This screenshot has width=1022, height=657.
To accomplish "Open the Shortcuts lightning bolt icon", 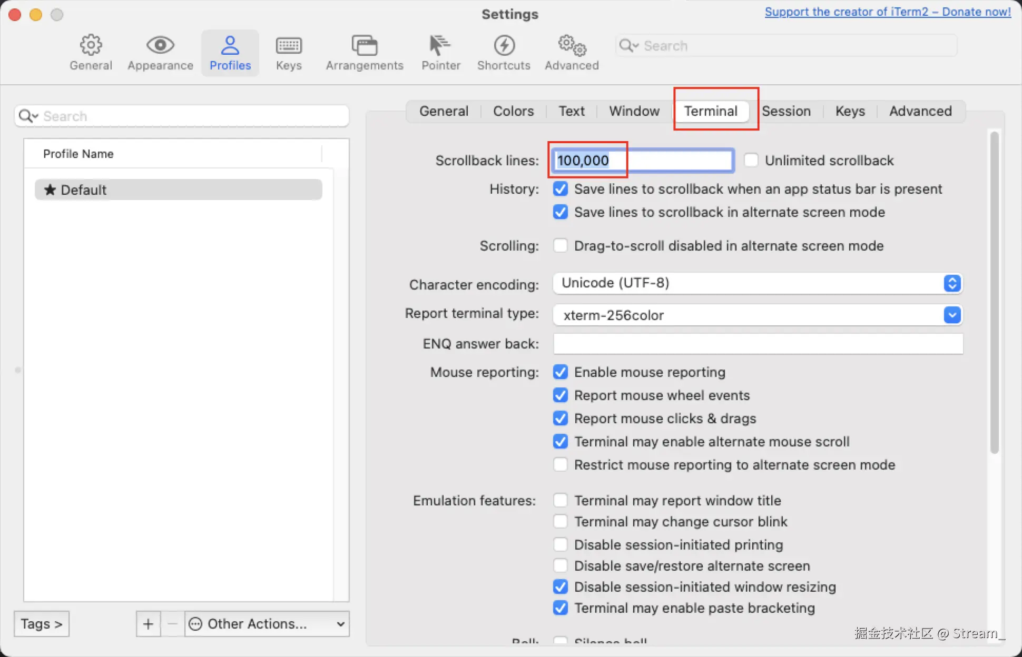I will [x=504, y=46].
